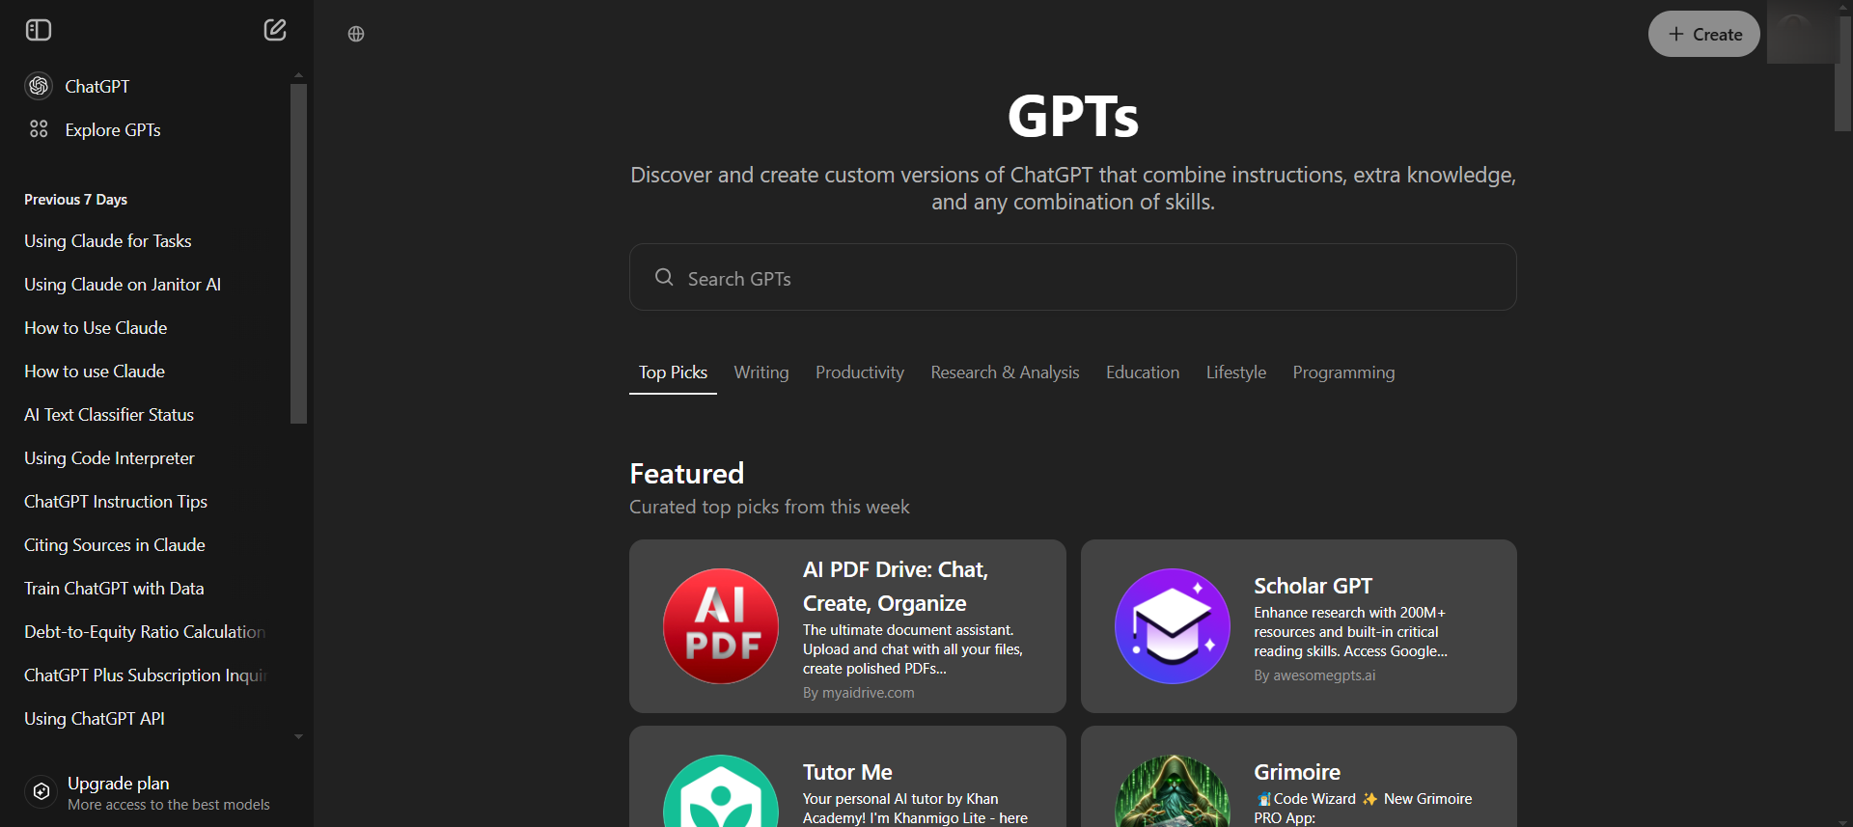Click the sidebar scroll up arrow

point(299,74)
